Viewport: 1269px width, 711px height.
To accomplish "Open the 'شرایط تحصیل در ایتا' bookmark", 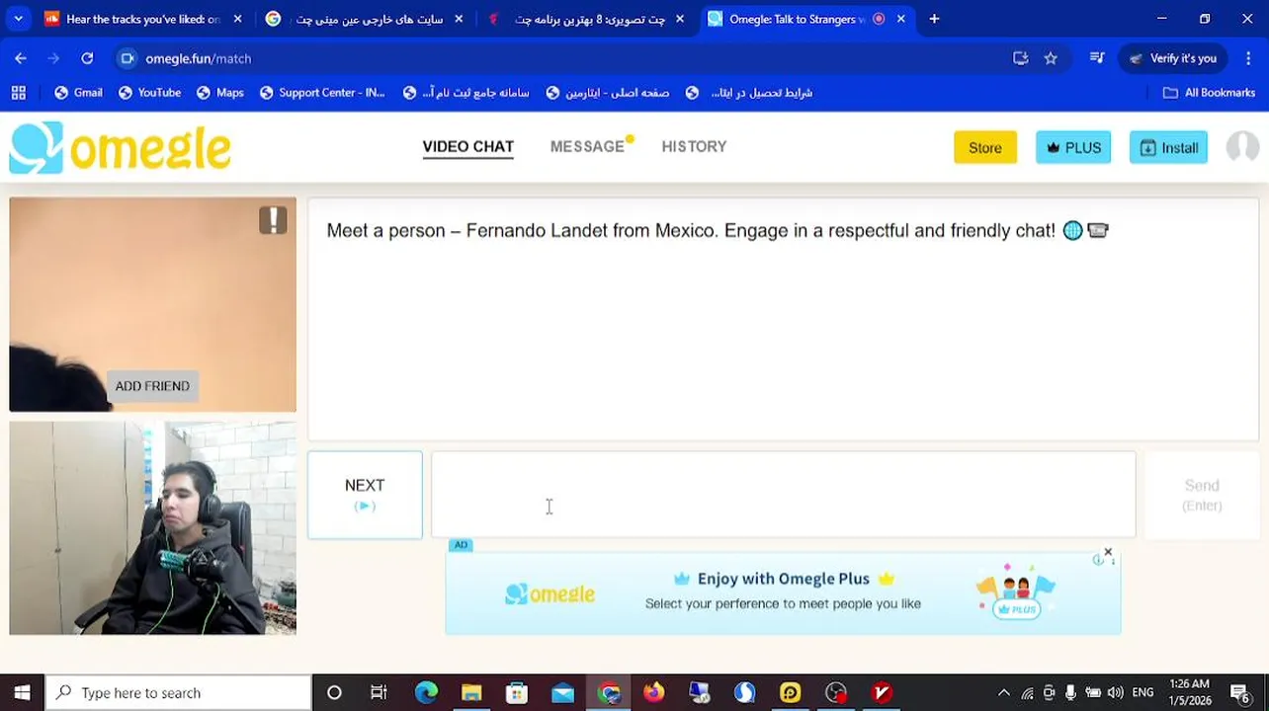I will 748,93.
